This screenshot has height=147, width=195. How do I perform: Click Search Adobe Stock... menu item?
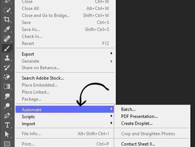click(x=43, y=78)
